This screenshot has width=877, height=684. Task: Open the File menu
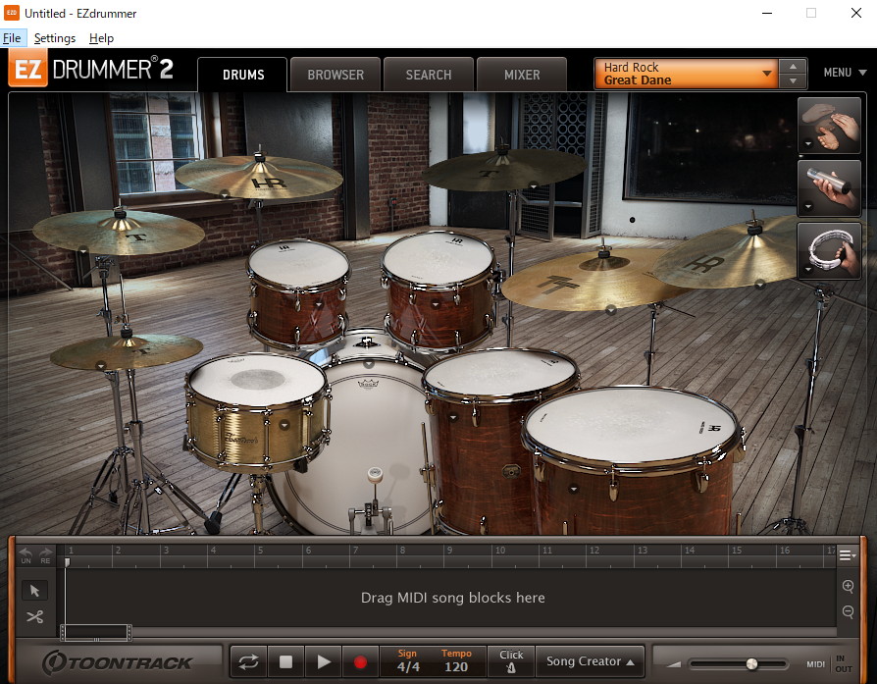12,38
